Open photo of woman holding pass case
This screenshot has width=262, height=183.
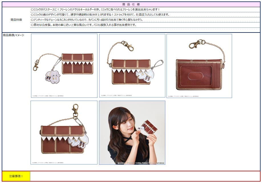[x=132, y=133]
